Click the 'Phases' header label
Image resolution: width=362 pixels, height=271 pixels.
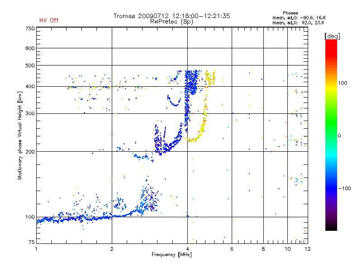coord(290,13)
